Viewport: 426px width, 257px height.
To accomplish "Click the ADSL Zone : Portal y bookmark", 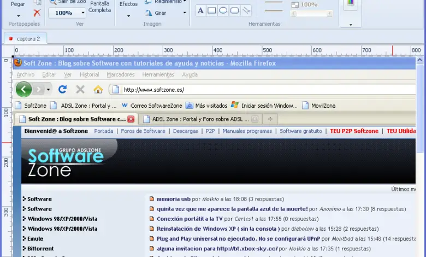I will coord(84,106).
